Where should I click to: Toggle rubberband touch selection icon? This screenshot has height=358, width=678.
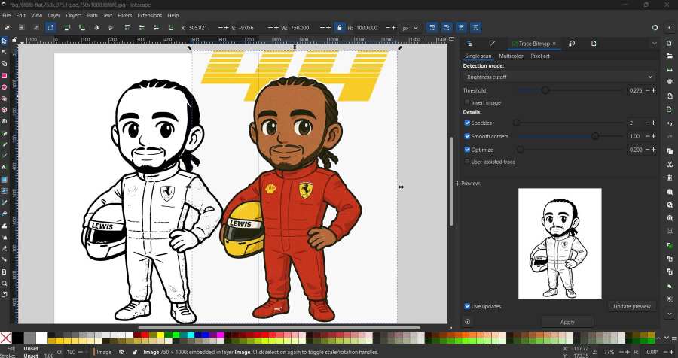coord(51,28)
